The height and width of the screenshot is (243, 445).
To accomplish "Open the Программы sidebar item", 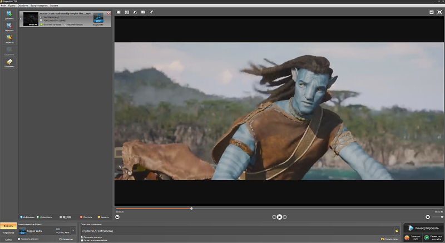I will 9,63.
